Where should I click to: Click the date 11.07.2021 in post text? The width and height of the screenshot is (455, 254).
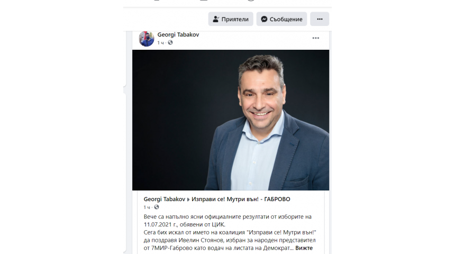tap(158, 224)
